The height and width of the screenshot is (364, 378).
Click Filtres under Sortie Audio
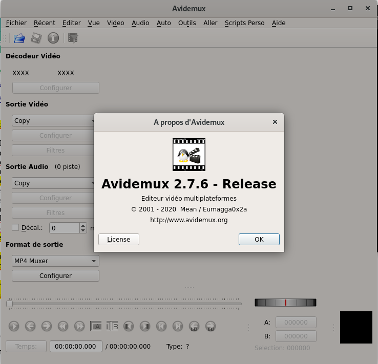53,212
